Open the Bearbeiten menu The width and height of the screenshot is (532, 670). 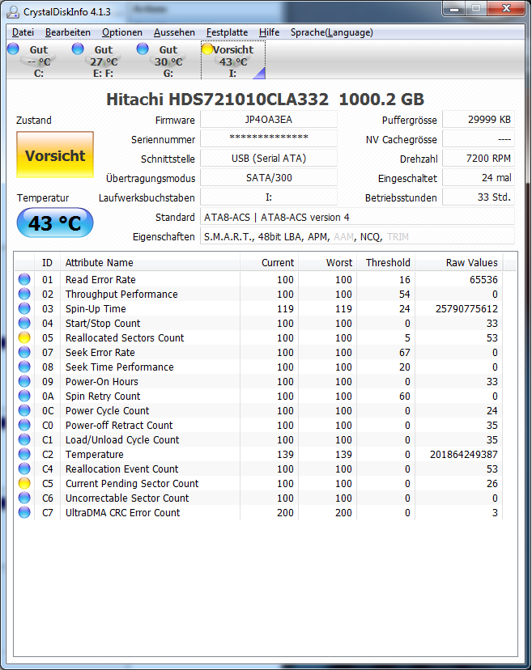(x=67, y=32)
